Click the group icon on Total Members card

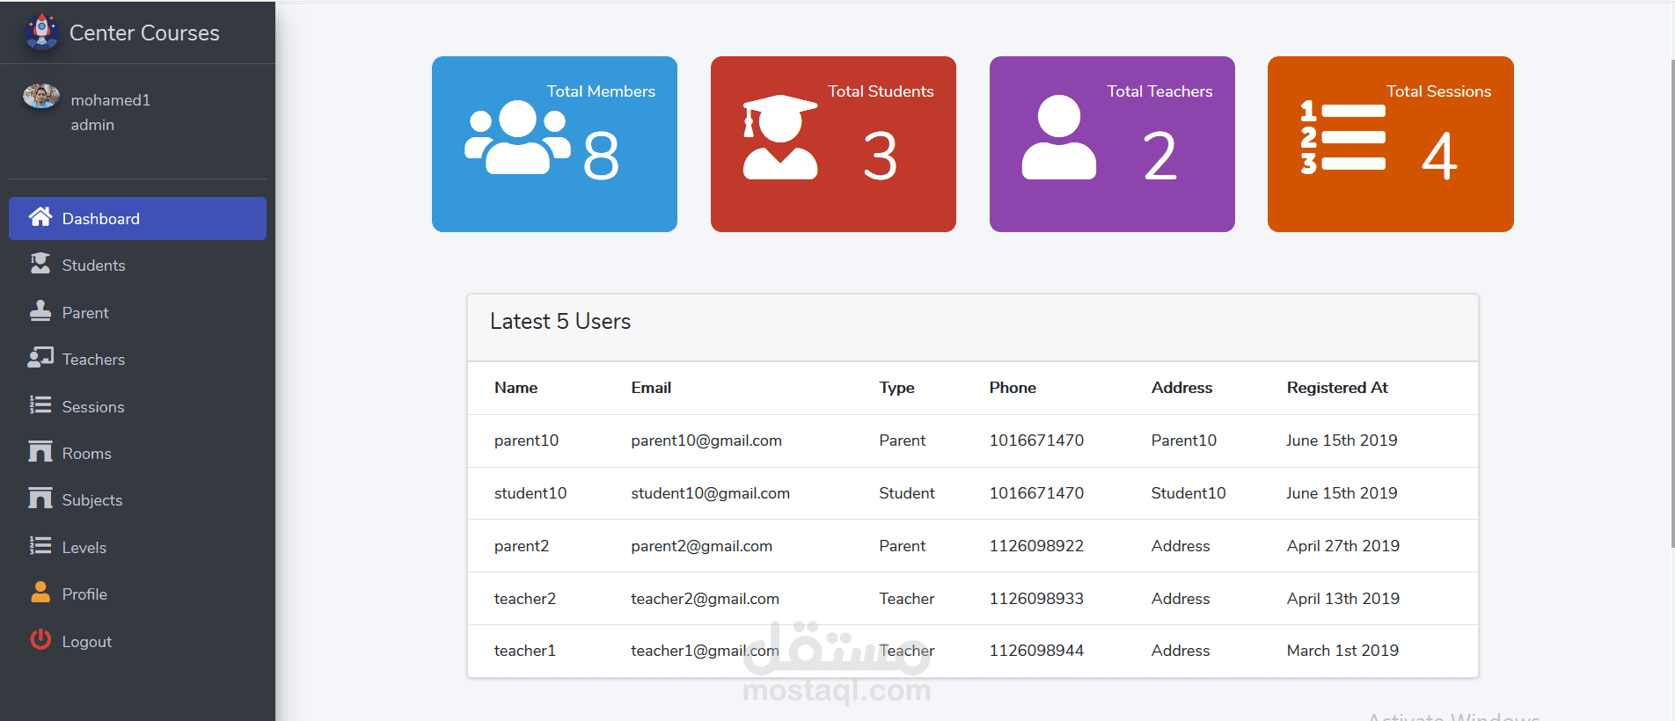[x=517, y=138]
